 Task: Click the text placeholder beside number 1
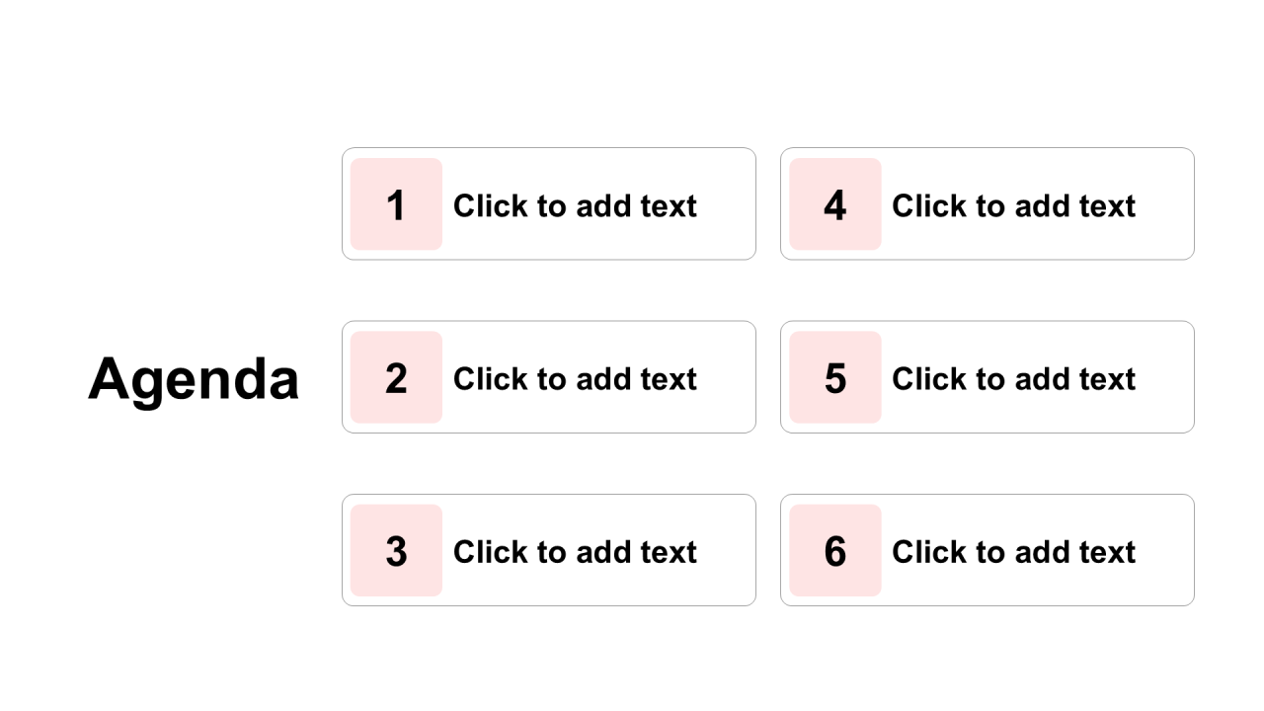tap(575, 205)
